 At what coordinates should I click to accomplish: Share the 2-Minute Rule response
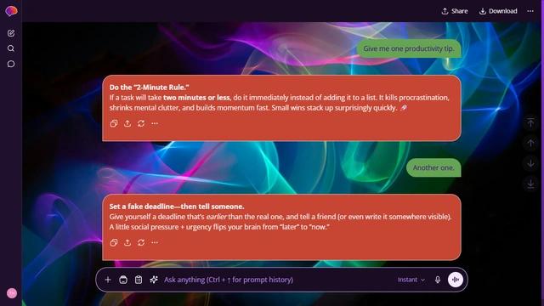[127, 123]
